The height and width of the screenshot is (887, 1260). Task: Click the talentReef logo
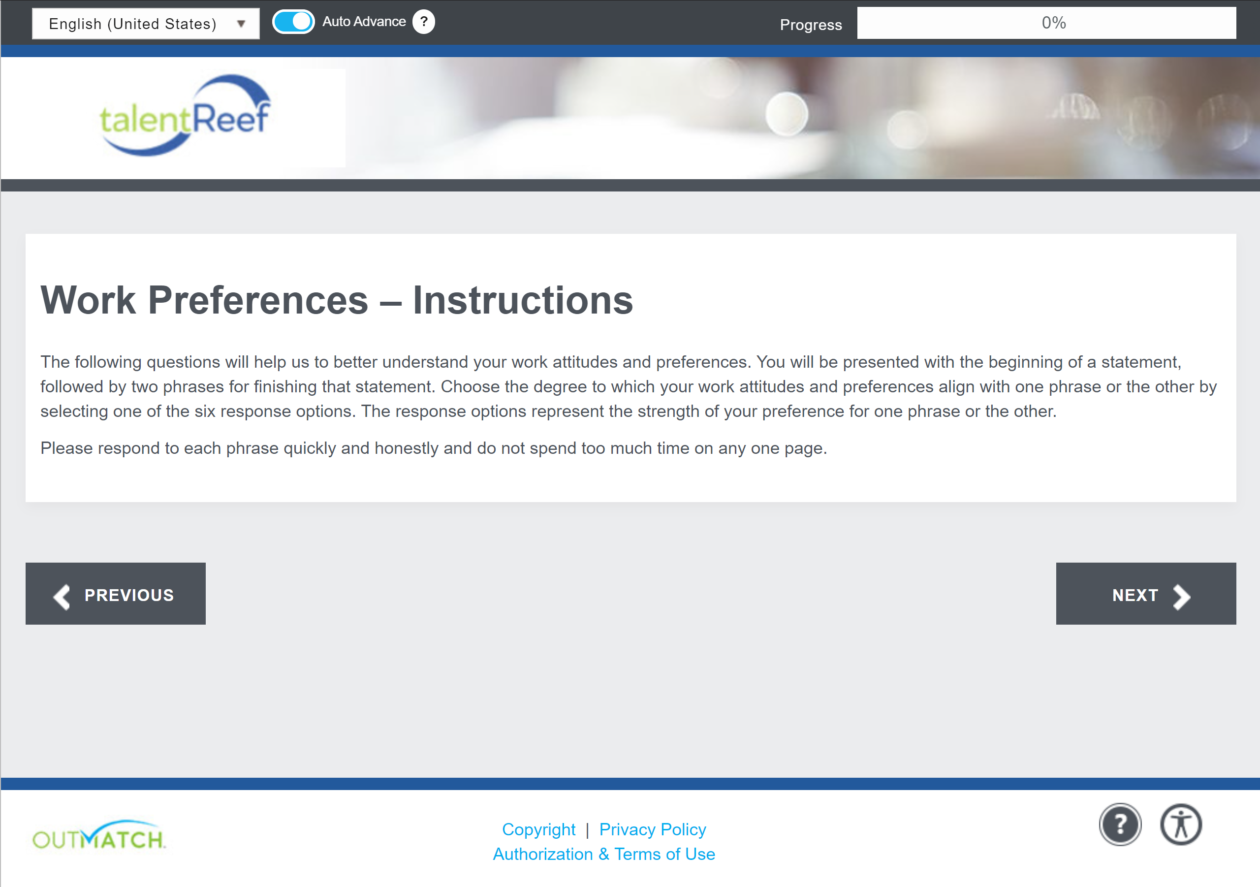(185, 117)
